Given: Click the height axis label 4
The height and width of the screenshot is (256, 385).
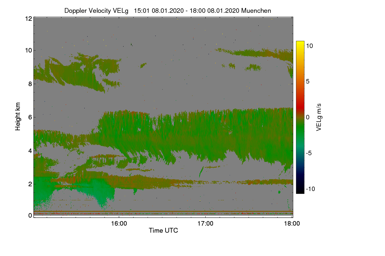Looking at the screenshot, I should 30,150.
